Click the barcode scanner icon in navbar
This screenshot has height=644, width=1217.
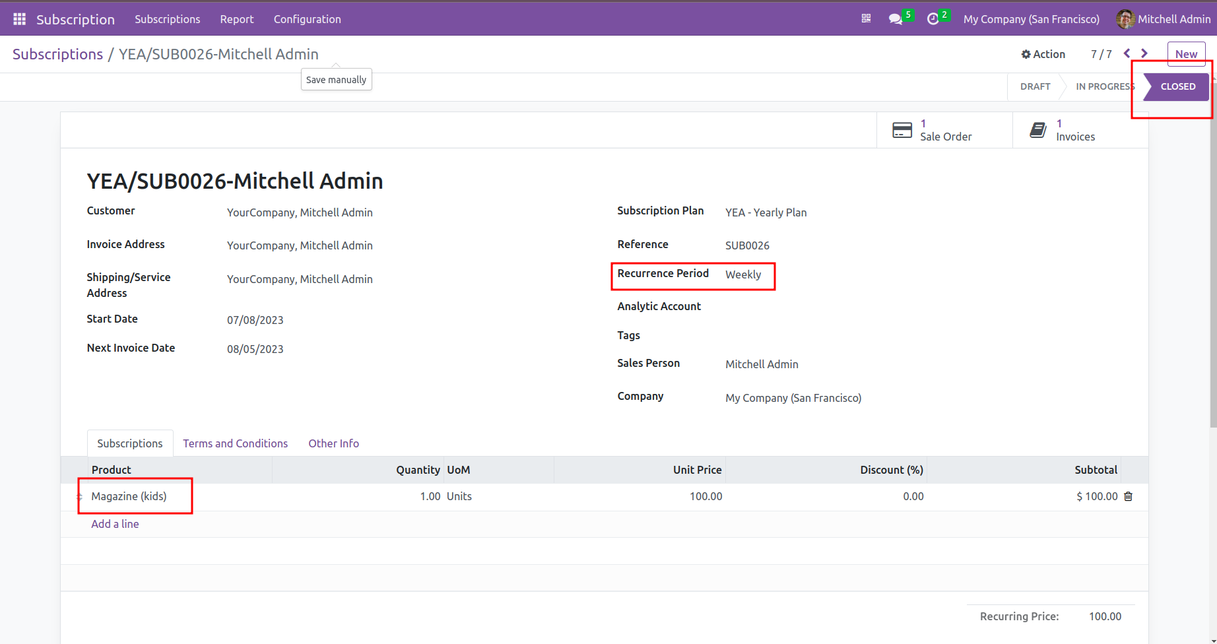coord(866,19)
